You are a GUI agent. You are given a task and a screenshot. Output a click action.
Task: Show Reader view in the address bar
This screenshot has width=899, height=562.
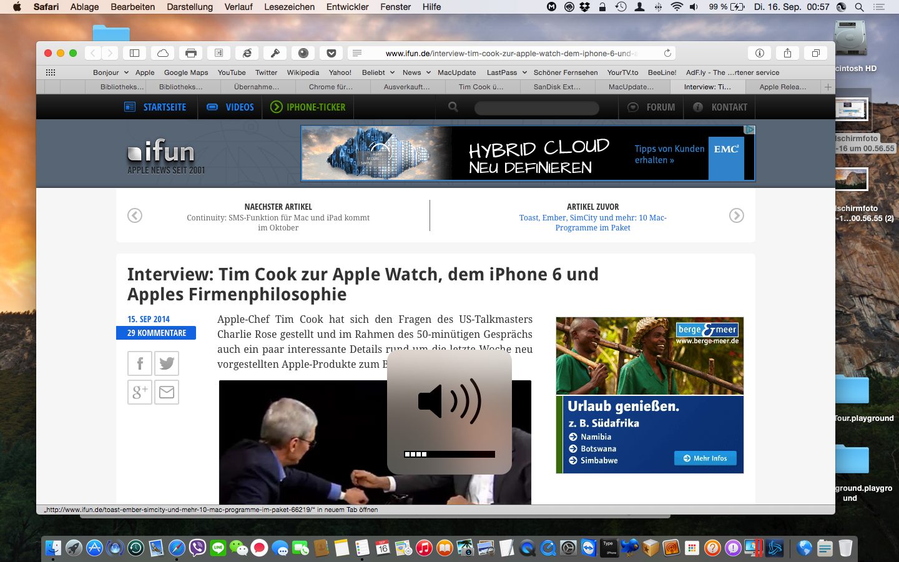(x=357, y=53)
